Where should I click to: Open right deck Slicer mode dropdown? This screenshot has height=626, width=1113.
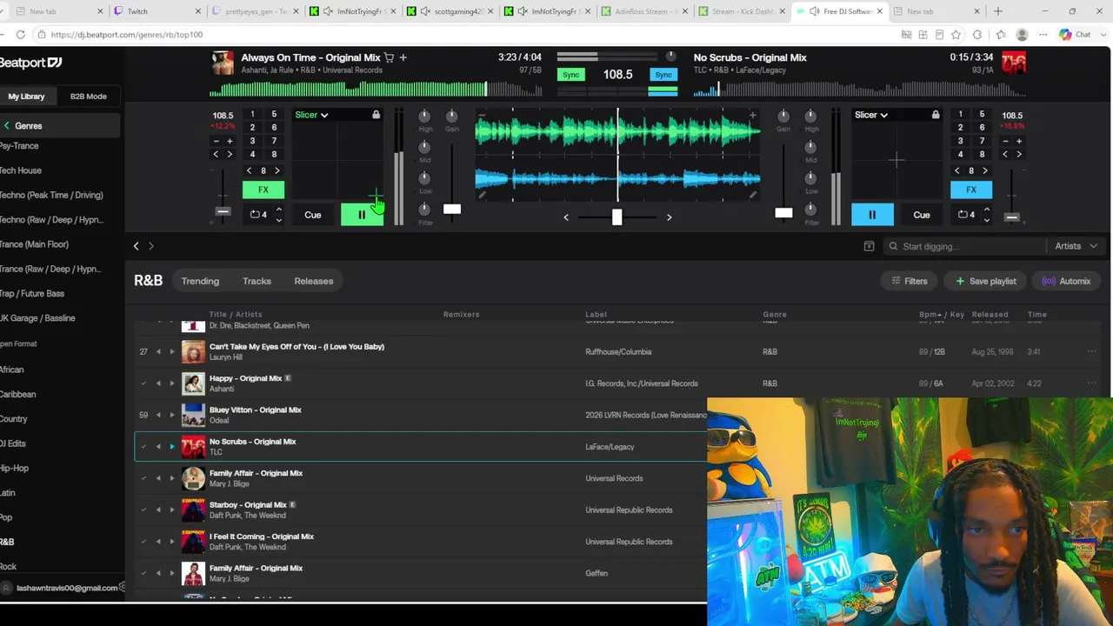[870, 115]
